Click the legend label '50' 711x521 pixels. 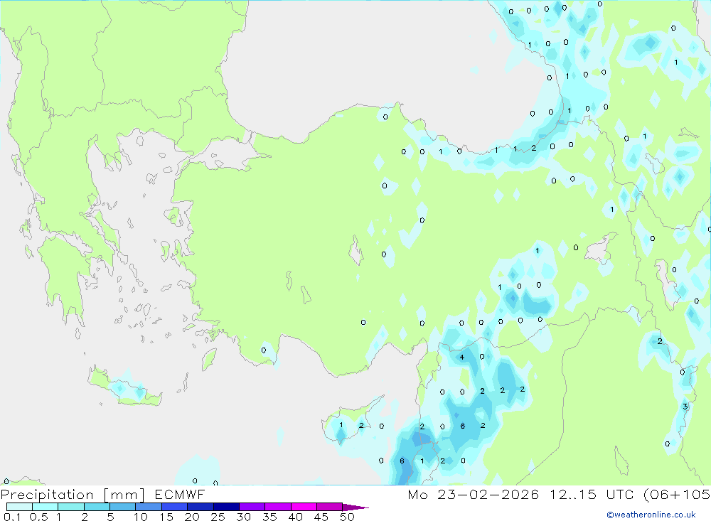[347, 517]
